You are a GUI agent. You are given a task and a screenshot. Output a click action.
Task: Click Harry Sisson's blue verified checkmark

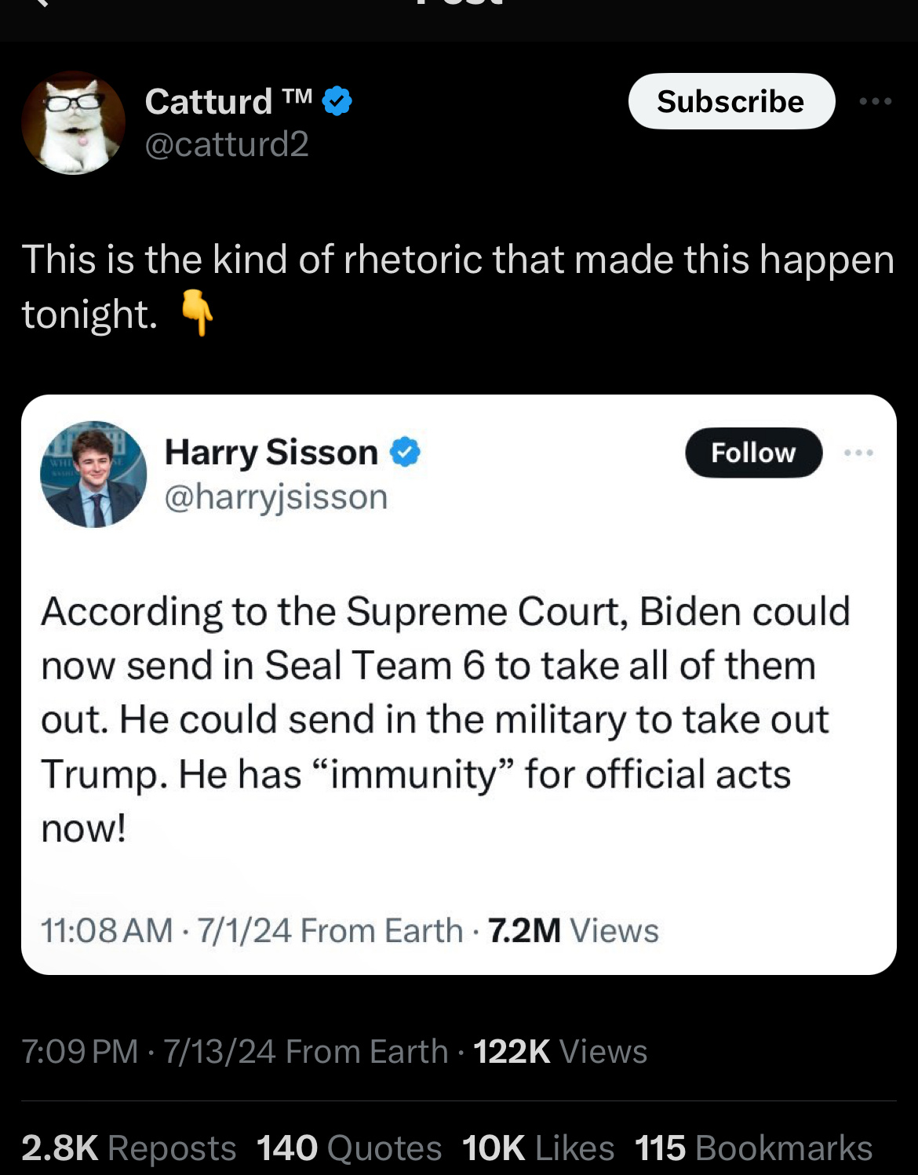[405, 453]
